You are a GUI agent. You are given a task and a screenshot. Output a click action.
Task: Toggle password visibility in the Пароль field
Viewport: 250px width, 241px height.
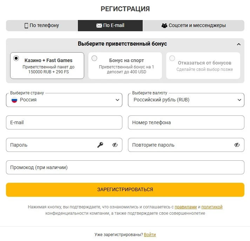click(115, 145)
